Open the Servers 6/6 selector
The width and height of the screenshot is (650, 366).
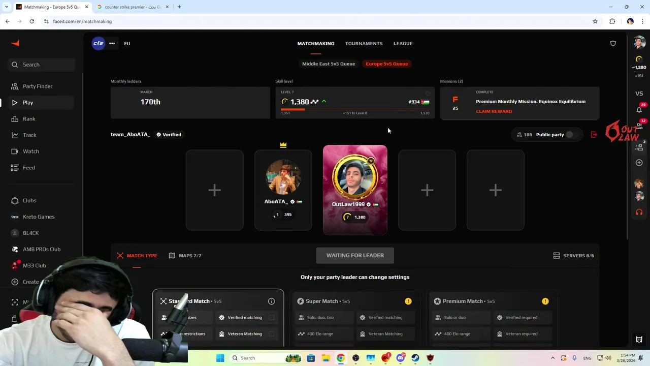pos(573,256)
